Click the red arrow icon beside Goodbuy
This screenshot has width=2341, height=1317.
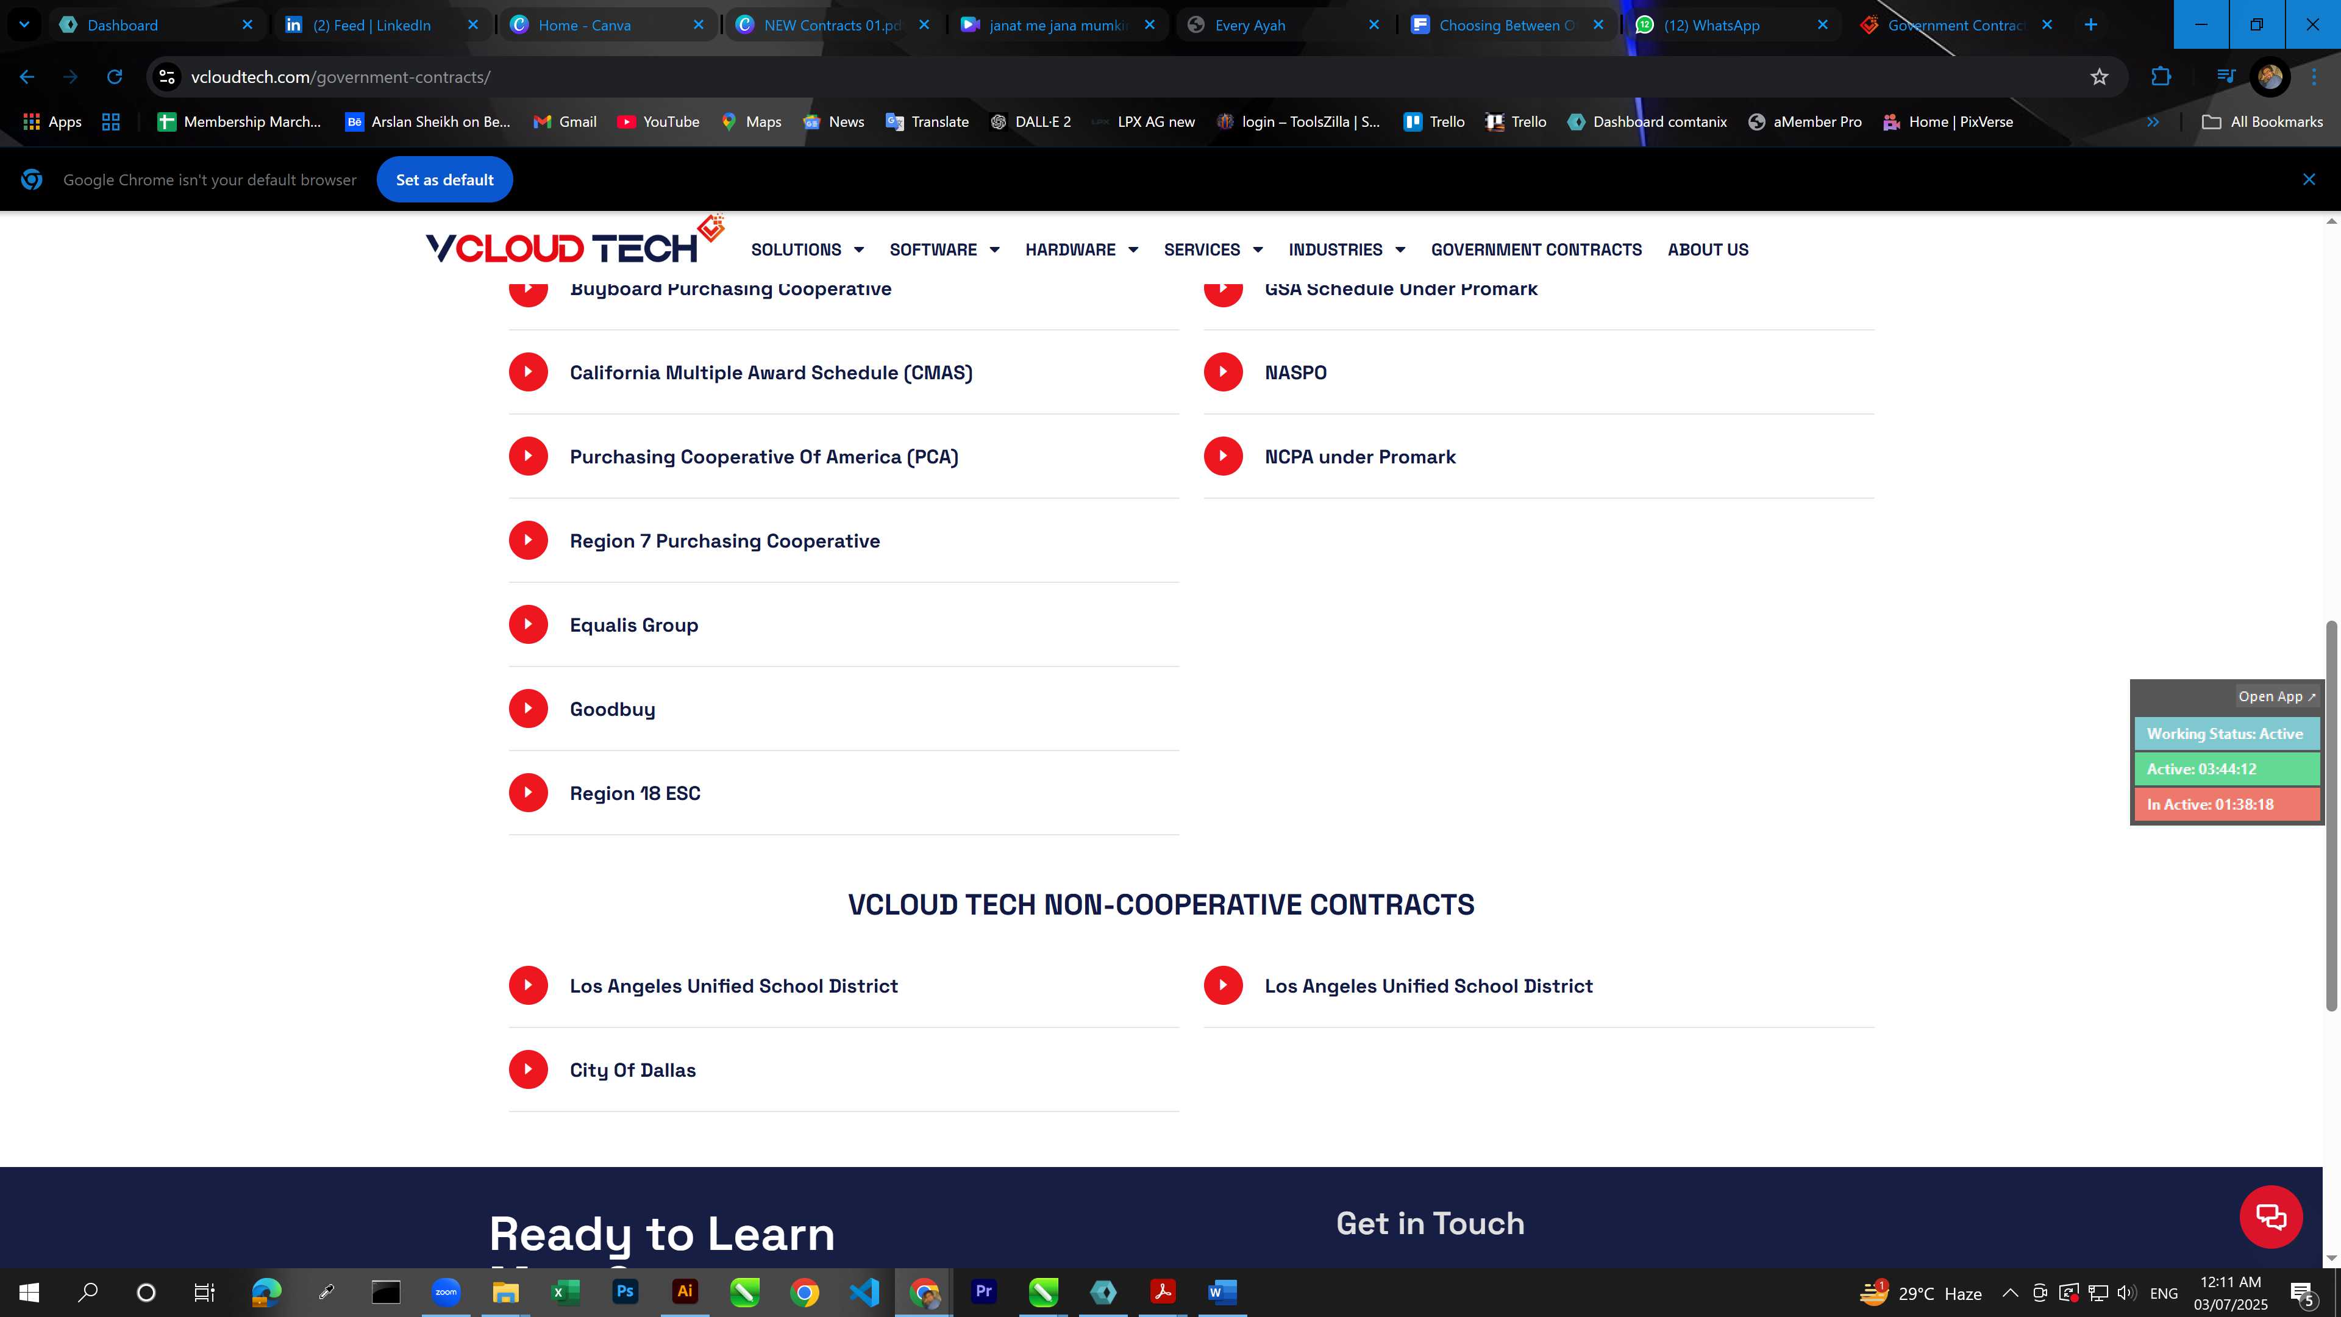[528, 709]
